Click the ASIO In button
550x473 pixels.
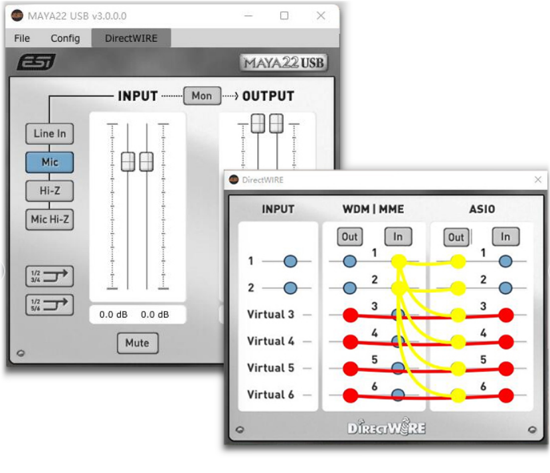[x=505, y=237]
